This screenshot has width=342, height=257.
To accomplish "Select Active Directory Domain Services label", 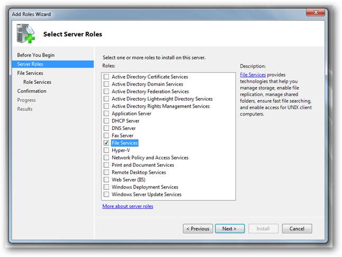I will [147, 84].
